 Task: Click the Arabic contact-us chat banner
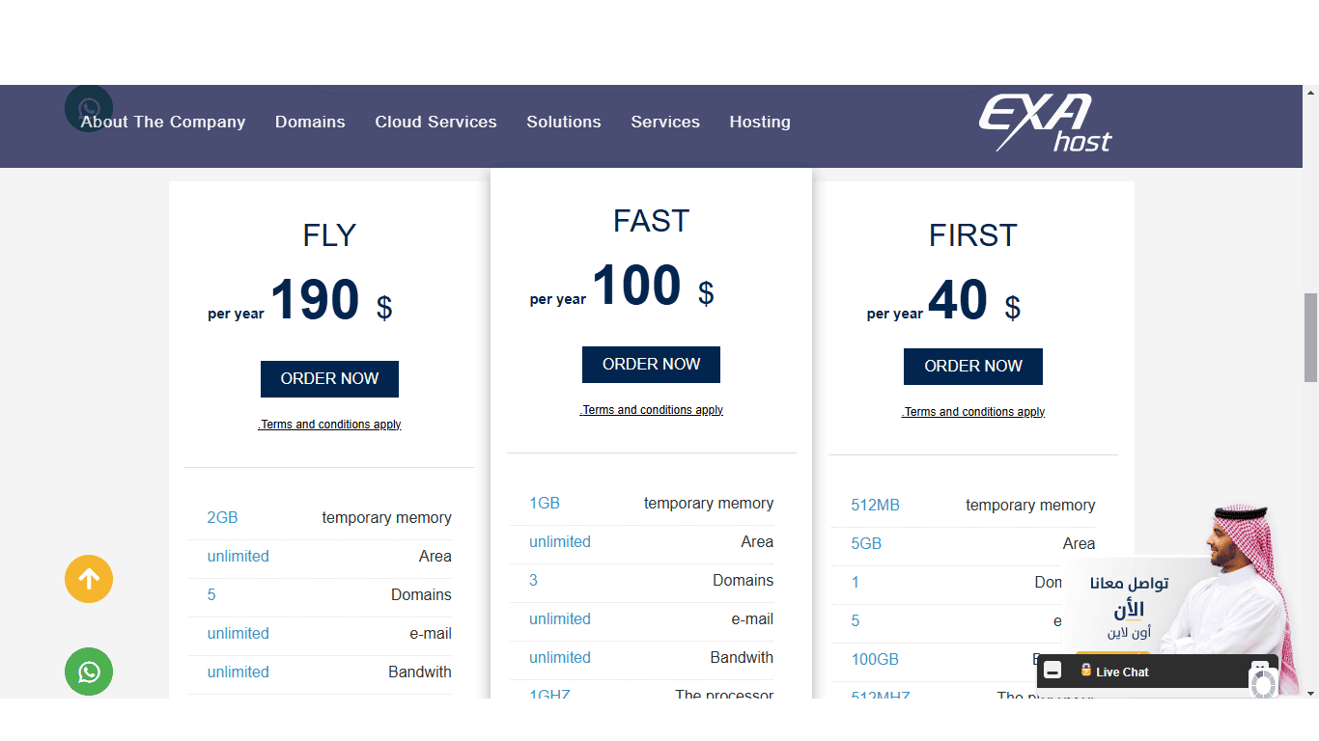(1130, 608)
